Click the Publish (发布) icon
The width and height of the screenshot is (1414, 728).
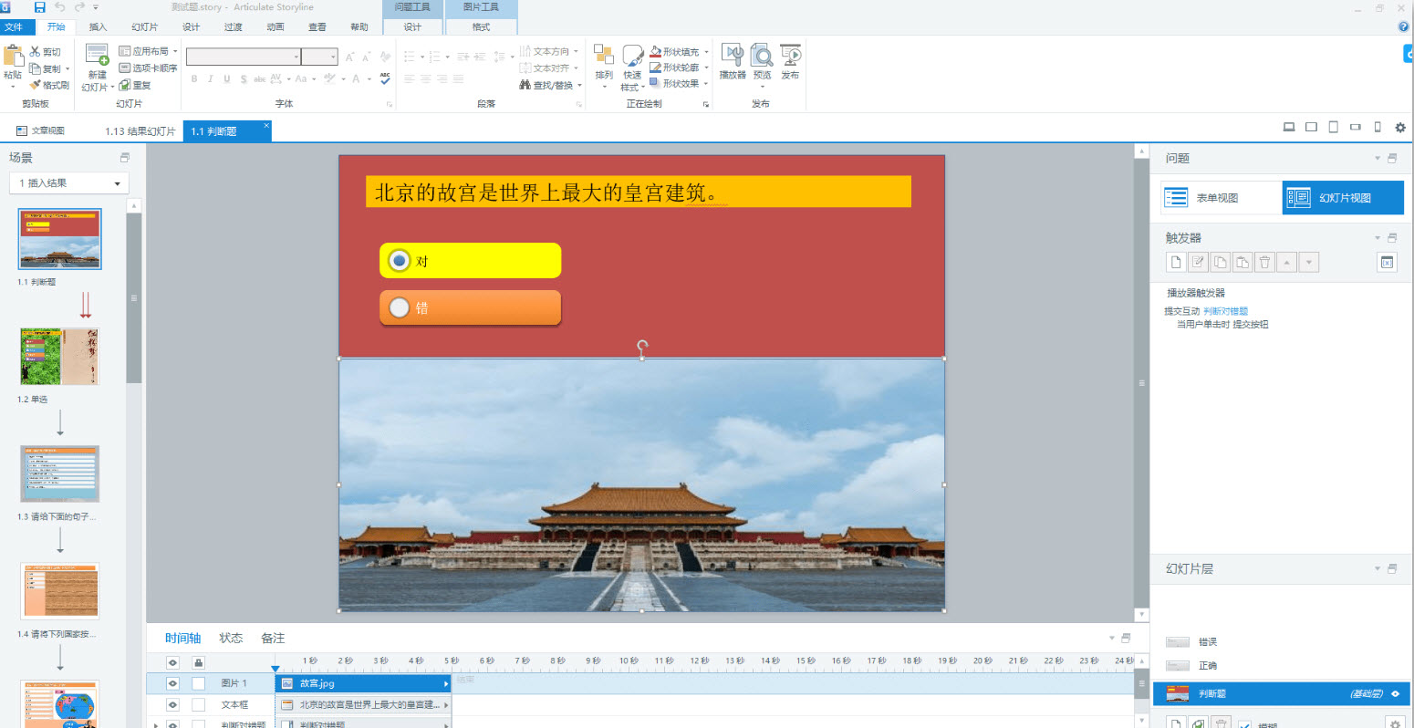pyautogui.click(x=790, y=55)
